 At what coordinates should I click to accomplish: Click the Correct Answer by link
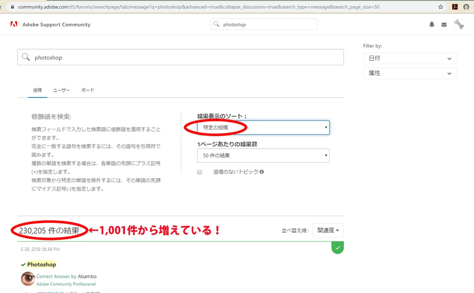[56, 276]
